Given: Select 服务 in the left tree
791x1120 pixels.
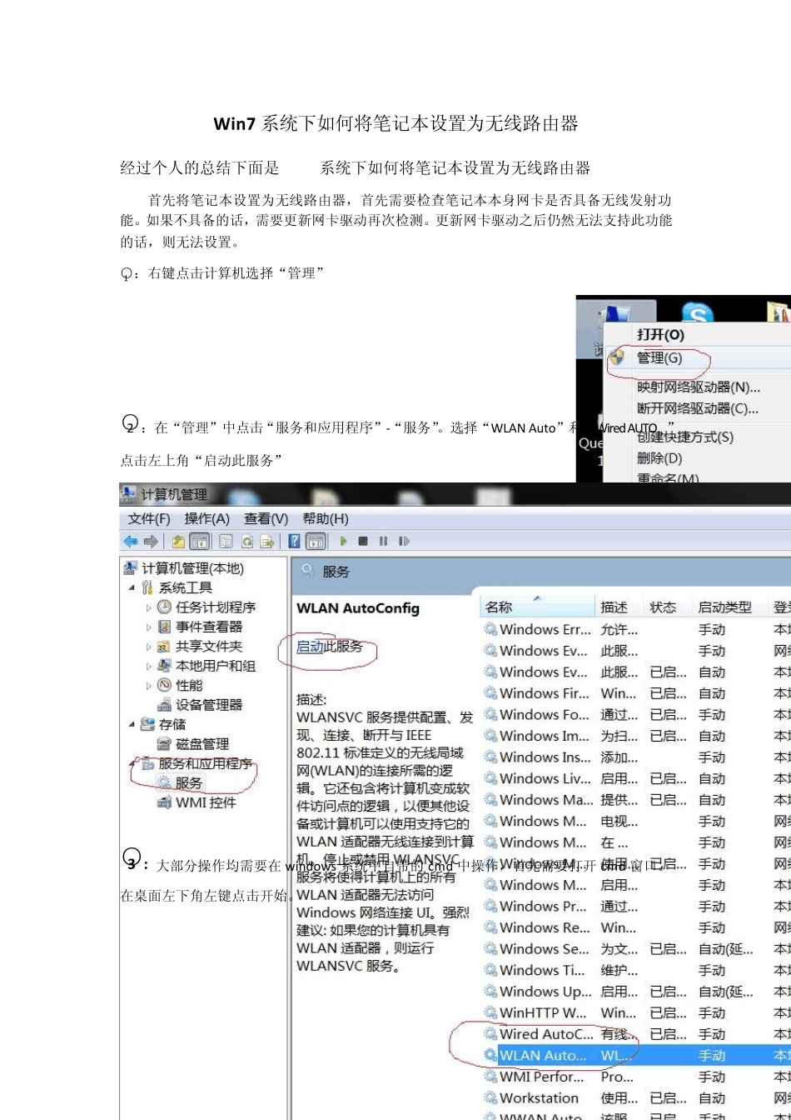Looking at the screenshot, I should point(188,782).
